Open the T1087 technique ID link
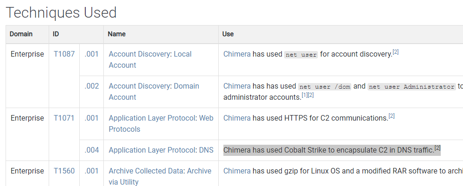Viewport: 463px width, 186px height. (64, 54)
